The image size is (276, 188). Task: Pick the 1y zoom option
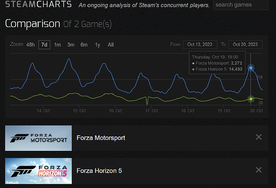[x=97, y=45]
